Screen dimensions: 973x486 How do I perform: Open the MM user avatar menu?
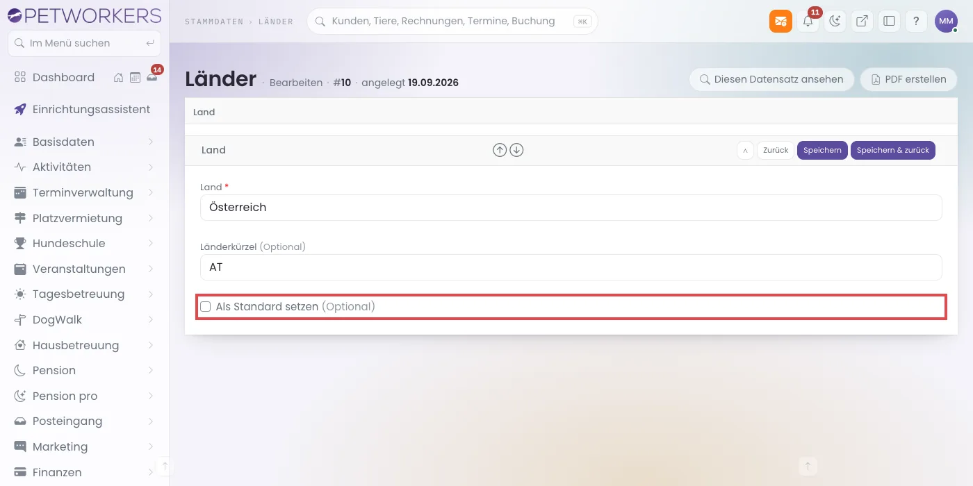[946, 21]
